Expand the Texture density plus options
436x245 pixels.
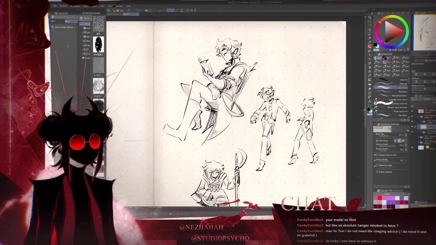tap(374, 160)
